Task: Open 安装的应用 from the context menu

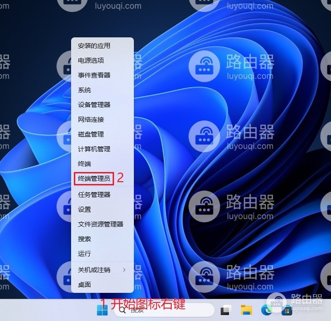Action: click(x=102, y=46)
